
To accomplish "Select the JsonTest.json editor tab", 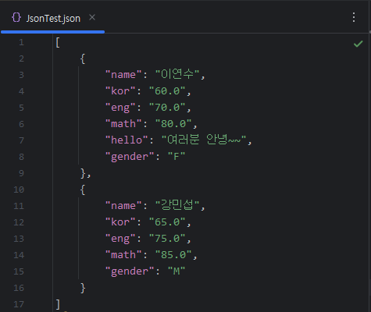I will pyautogui.click(x=52, y=18).
